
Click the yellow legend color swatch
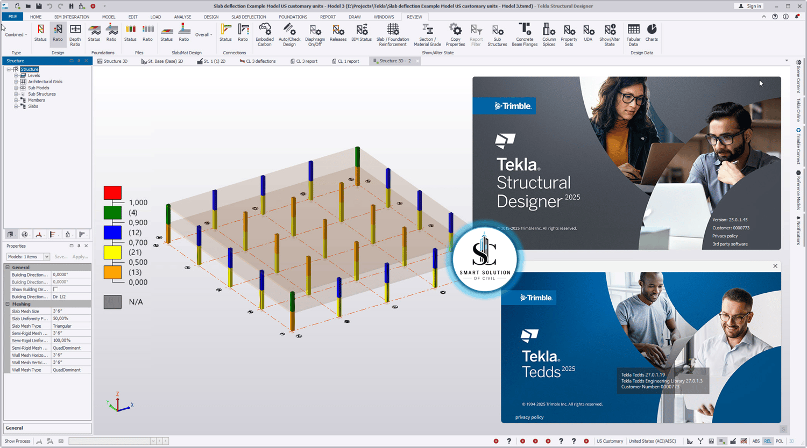(112, 252)
